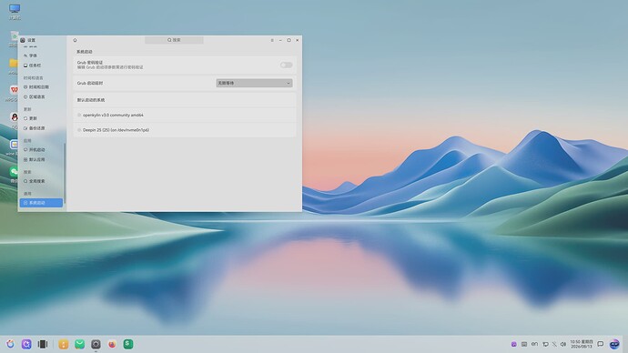Open the orange file manager taskbar icon
Image resolution: width=628 pixels, height=353 pixels.
(64, 344)
